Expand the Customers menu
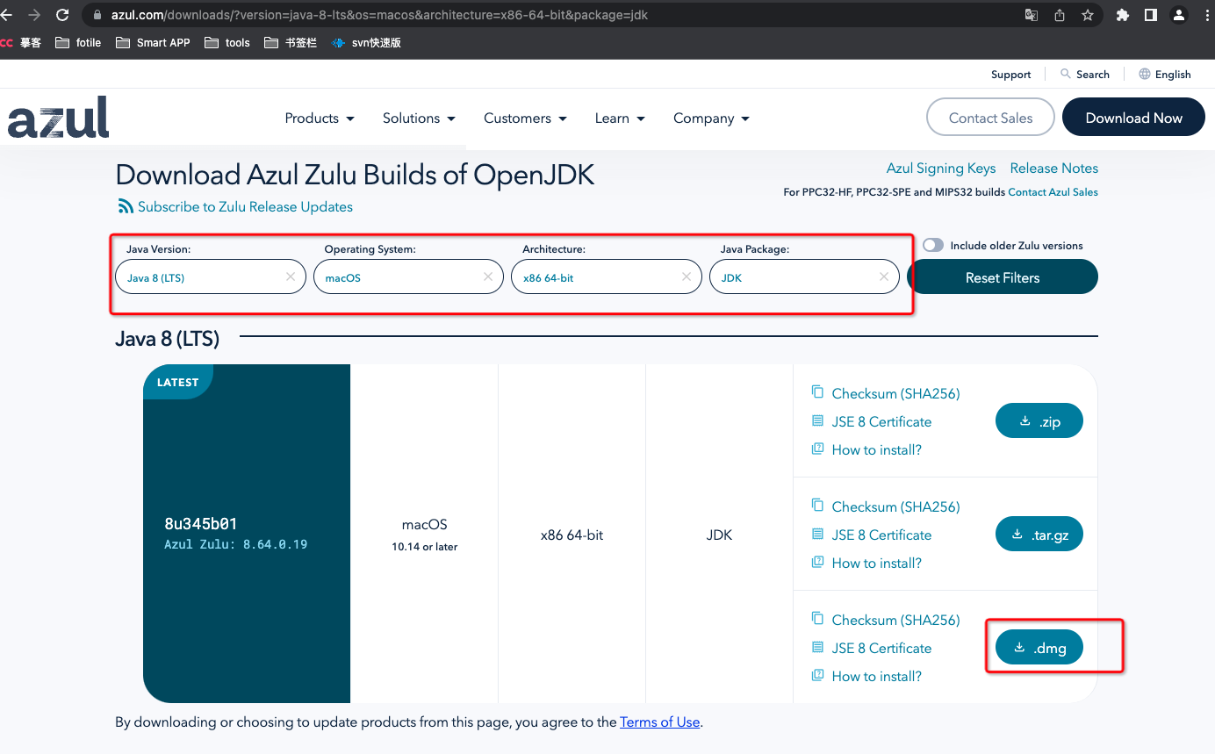The image size is (1215, 754). point(525,118)
